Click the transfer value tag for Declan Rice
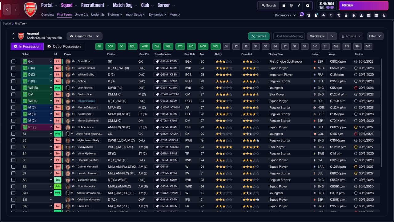 (167, 94)
